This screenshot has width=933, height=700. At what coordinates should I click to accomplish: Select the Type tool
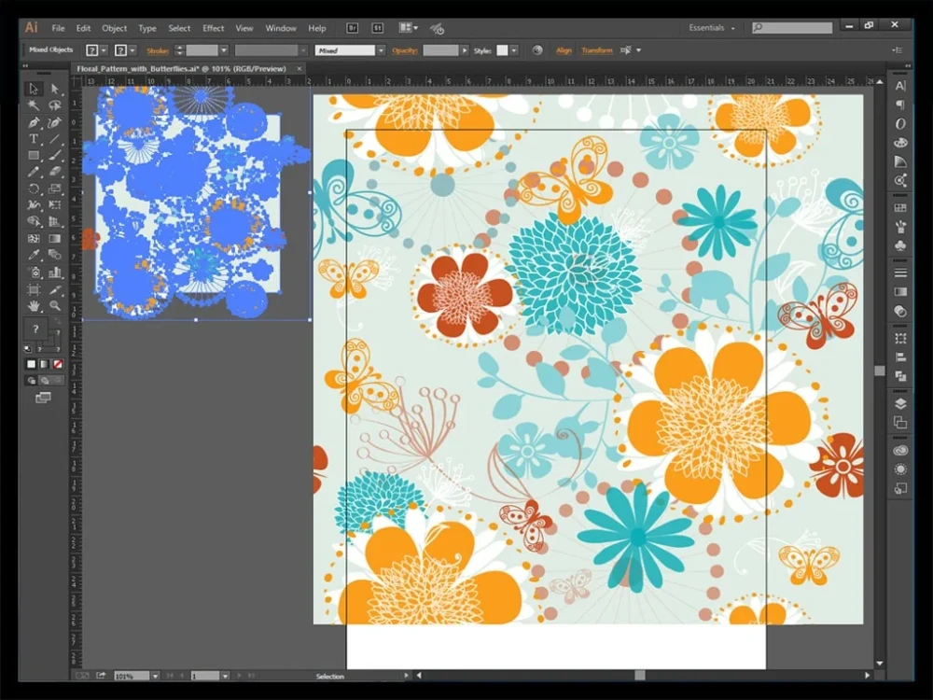(34, 139)
